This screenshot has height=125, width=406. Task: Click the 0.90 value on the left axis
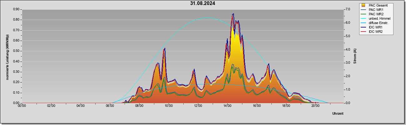tap(16, 9)
